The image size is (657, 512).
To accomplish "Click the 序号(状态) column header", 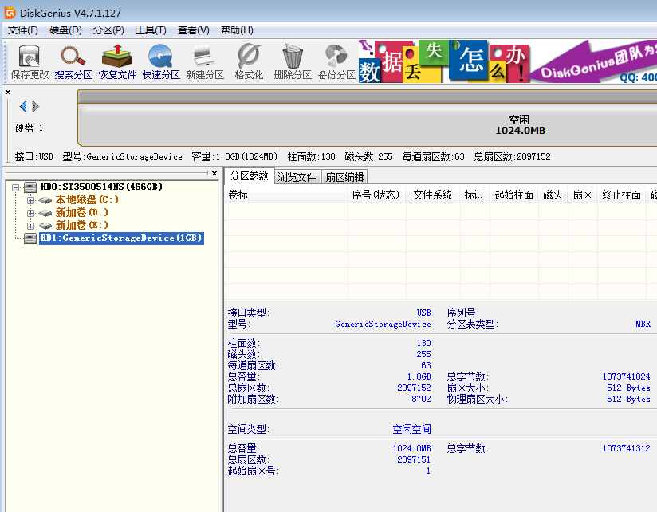I will (x=376, y=195).
